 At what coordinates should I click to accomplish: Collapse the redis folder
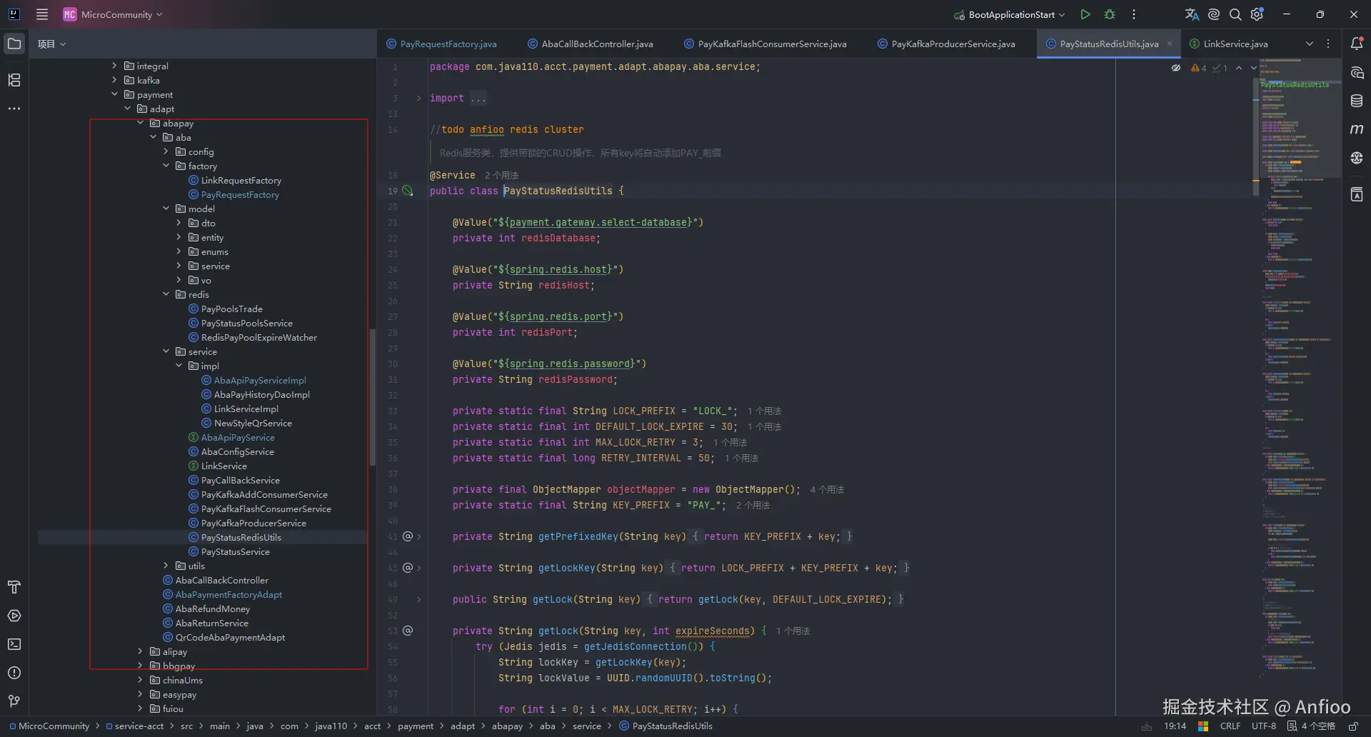[166, 294]
